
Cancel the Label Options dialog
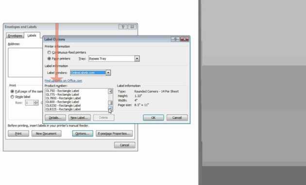click(177, 118)
